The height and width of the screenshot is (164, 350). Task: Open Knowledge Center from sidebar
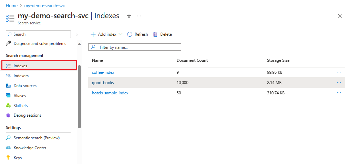[x=30, y=148]
